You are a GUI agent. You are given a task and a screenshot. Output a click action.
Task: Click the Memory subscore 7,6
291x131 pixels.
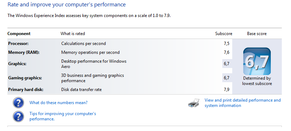click(x=227, y=52)
